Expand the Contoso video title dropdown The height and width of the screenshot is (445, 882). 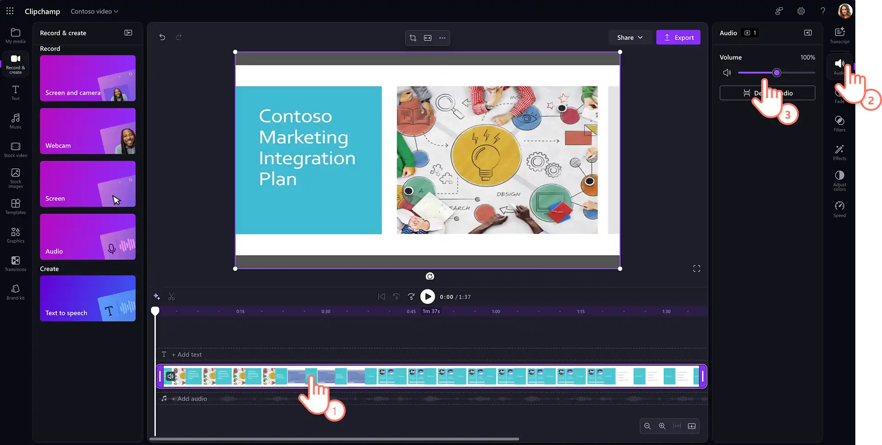94,11
